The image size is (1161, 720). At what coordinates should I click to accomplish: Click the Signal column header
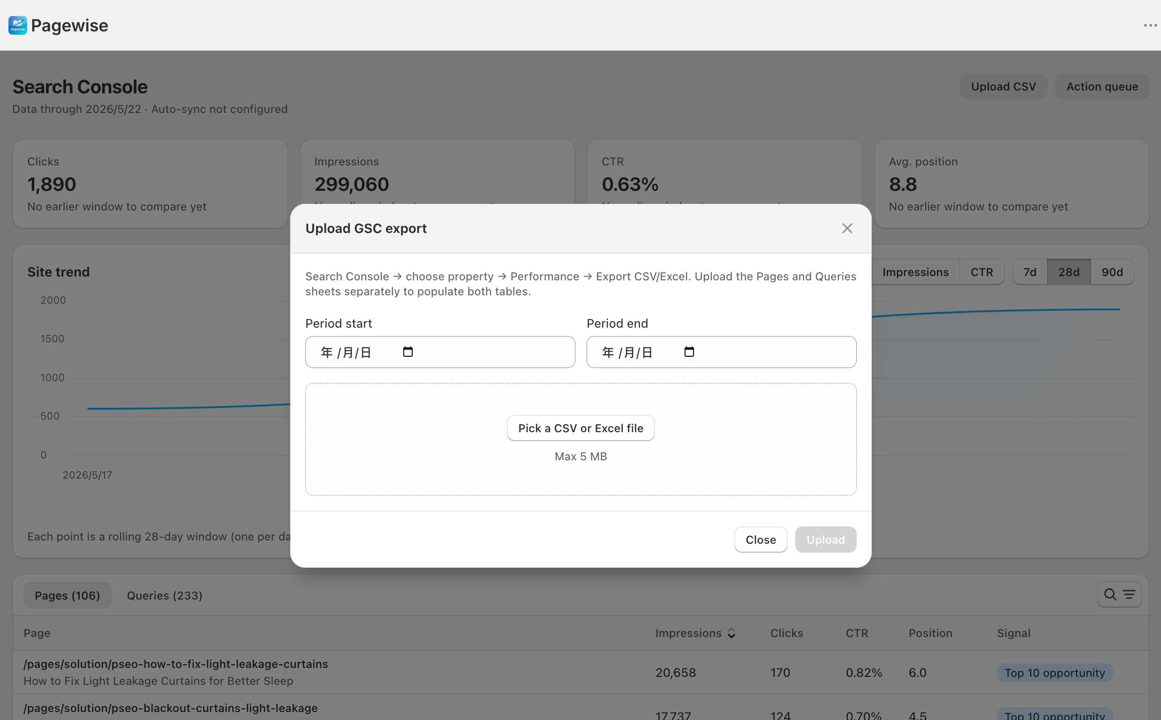[x=1013, y=633]
